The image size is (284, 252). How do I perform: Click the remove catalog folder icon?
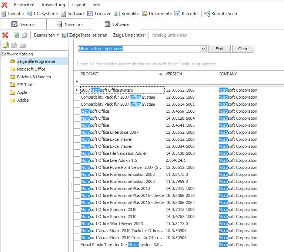click(x=23, y=46)
